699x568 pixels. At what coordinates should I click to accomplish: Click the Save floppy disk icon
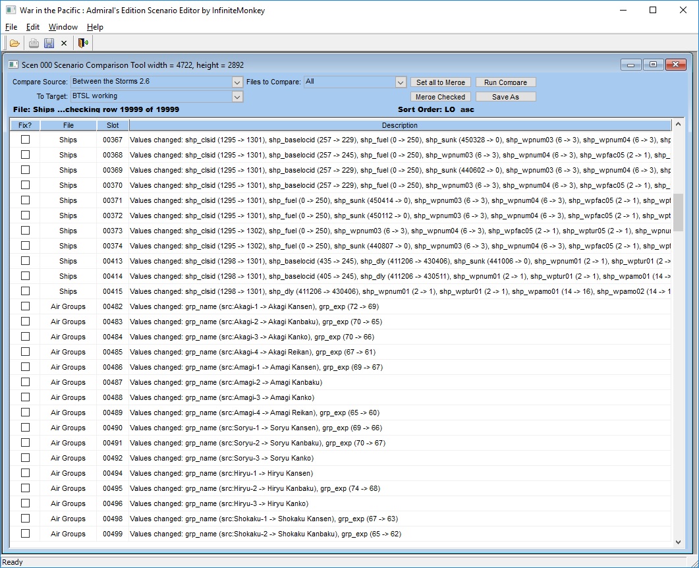tap(49, 43)
